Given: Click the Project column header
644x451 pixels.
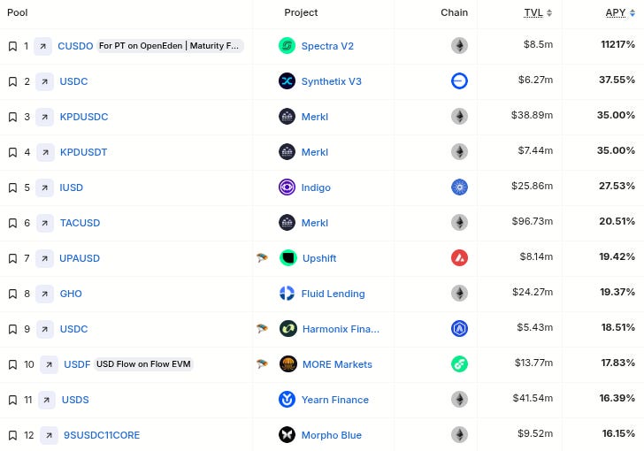Looking at the screenshot, I should tap(301, 12).
